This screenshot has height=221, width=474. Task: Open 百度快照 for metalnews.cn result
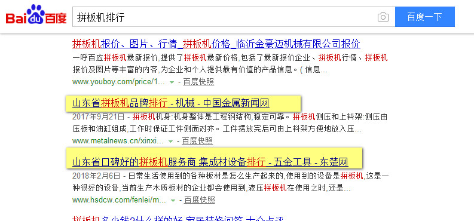pos(197,141)
